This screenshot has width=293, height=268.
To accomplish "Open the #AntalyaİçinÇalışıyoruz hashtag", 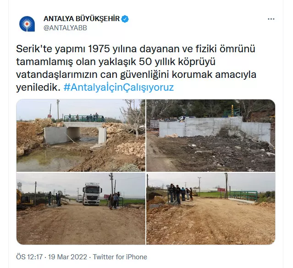I will tap(119, 87).
